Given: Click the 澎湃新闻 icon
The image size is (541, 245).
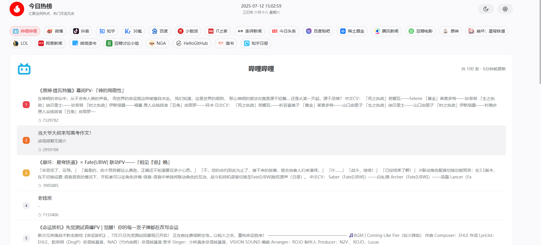Looking at the screenshot, I should coord(240,31).
